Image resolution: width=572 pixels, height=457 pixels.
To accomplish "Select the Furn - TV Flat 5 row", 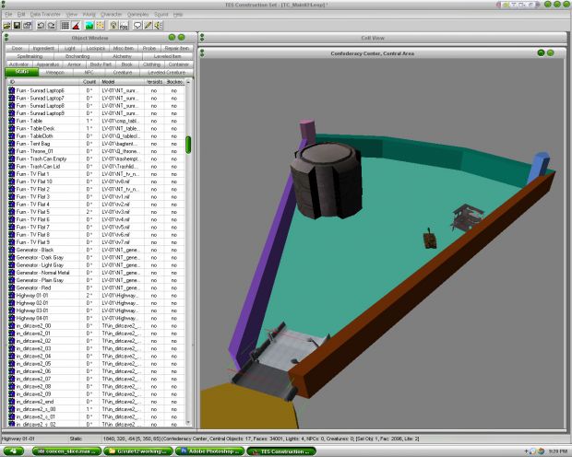I will click(x=96, y=212).
